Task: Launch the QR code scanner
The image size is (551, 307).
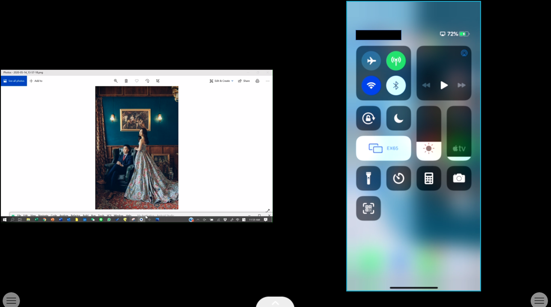Action: click(368, 208)
